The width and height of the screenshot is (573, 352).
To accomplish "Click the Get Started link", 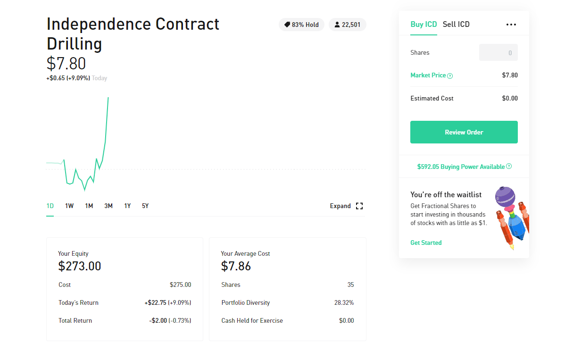I will pyautogui.click(x=426, y=243).
